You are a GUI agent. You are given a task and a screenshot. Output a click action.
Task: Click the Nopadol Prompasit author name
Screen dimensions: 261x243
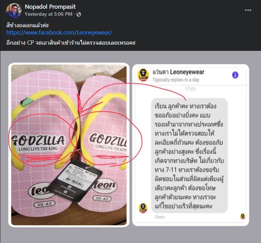click(x=50, y=7)
